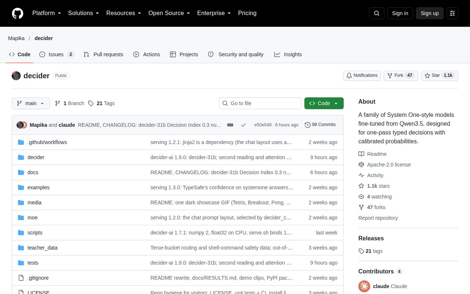
Task: Click the Go to file search field
Action: click(260, 103)
